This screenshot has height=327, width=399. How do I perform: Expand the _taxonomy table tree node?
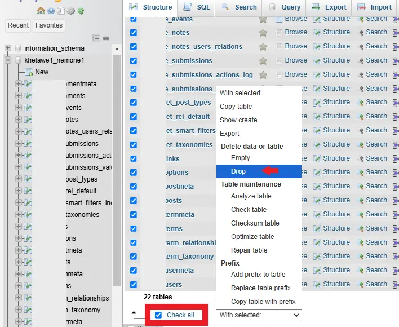click(18, 310)
